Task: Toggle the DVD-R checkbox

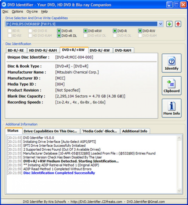Action: (115, 31)
